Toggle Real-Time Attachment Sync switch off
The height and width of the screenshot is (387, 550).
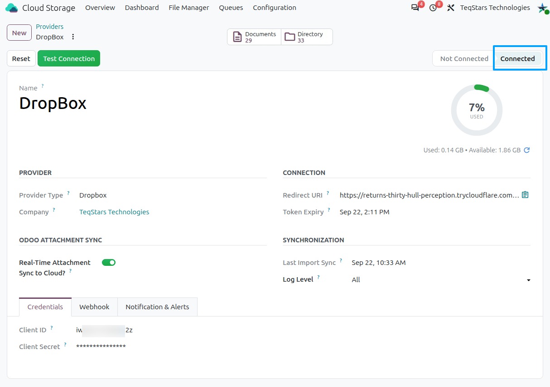109,262
